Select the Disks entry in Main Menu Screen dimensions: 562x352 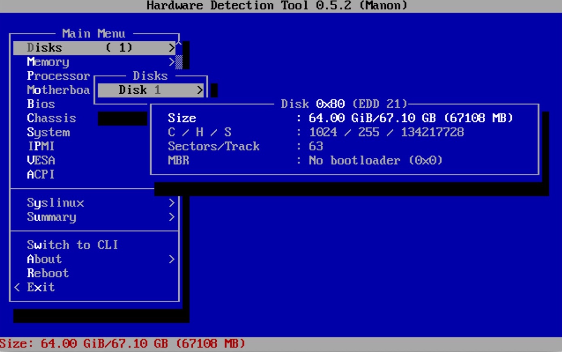pos(44,48)
